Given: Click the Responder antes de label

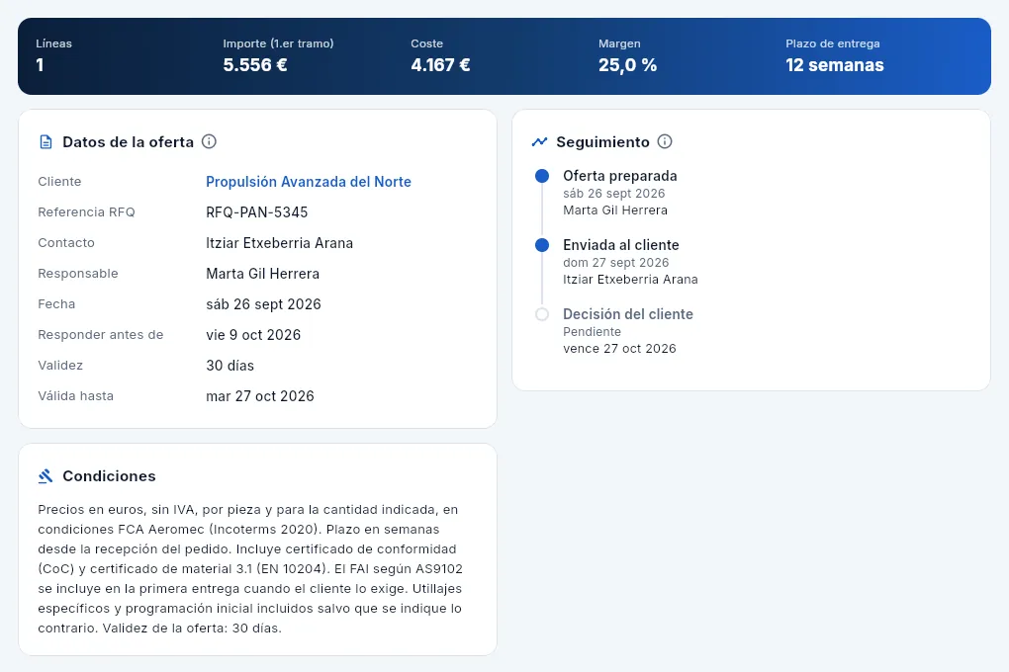Looking at the screenshot, I should [100, 335].
